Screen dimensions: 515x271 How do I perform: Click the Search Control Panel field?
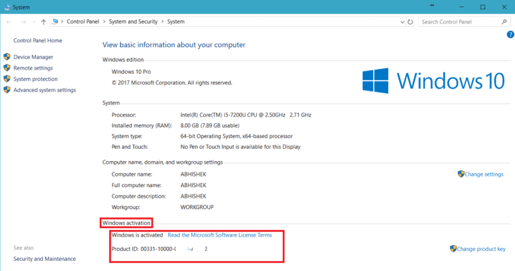(458, 21)
